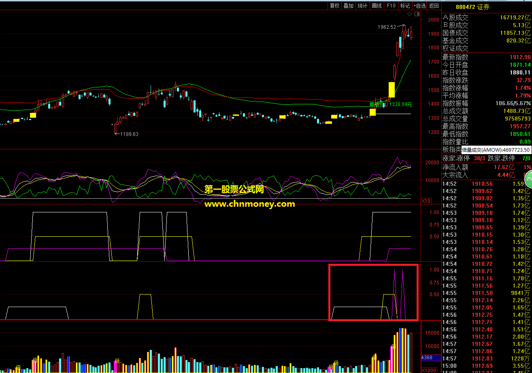Add to watchlist with +自选
The image size is (532, 373).
pyautogui.click(x=419, y=6)
